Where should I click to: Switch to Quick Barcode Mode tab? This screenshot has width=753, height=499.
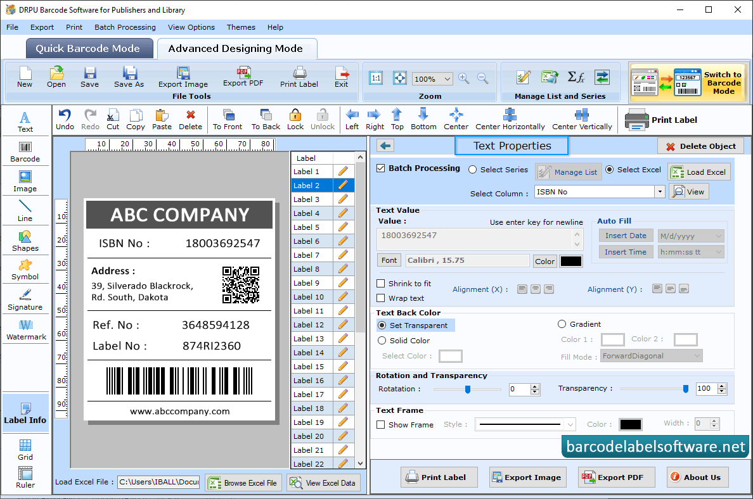tap(89, 49)
